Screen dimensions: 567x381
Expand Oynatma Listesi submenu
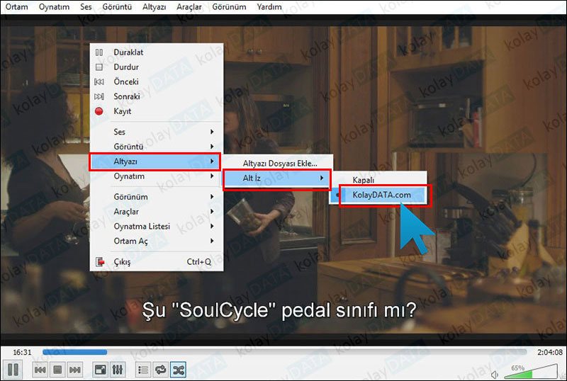156,227
